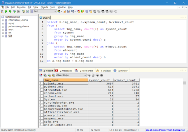Open the Tools menu
This screenshot has height=132, width=188.
point(53,7)
